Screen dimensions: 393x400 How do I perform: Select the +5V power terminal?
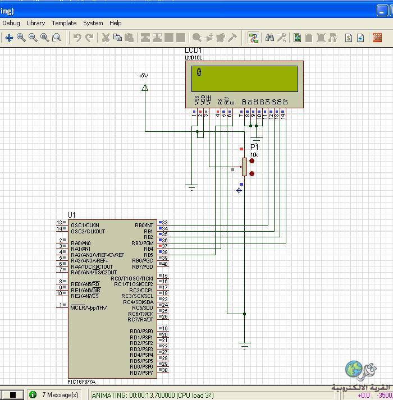(145, 88)
